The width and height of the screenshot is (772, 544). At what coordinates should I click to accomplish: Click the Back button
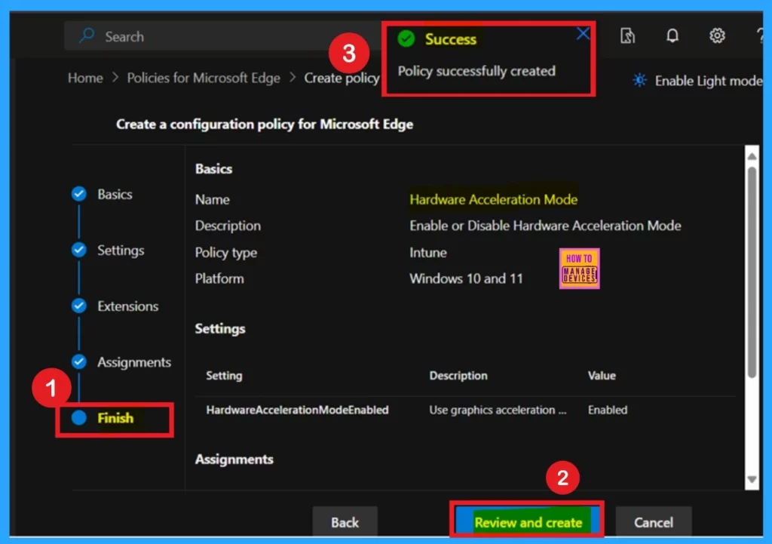(x=345, y=522)
